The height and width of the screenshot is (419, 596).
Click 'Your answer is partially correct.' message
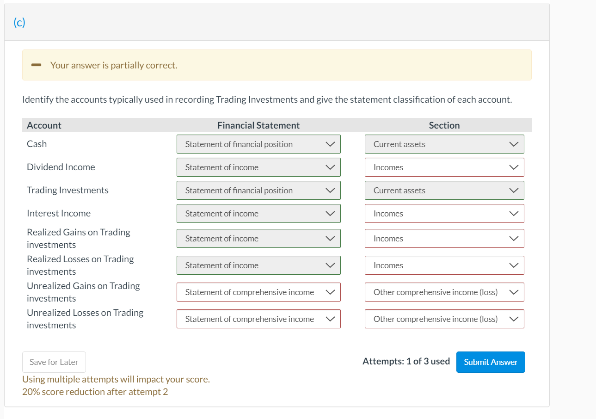[x=114, y=65]
